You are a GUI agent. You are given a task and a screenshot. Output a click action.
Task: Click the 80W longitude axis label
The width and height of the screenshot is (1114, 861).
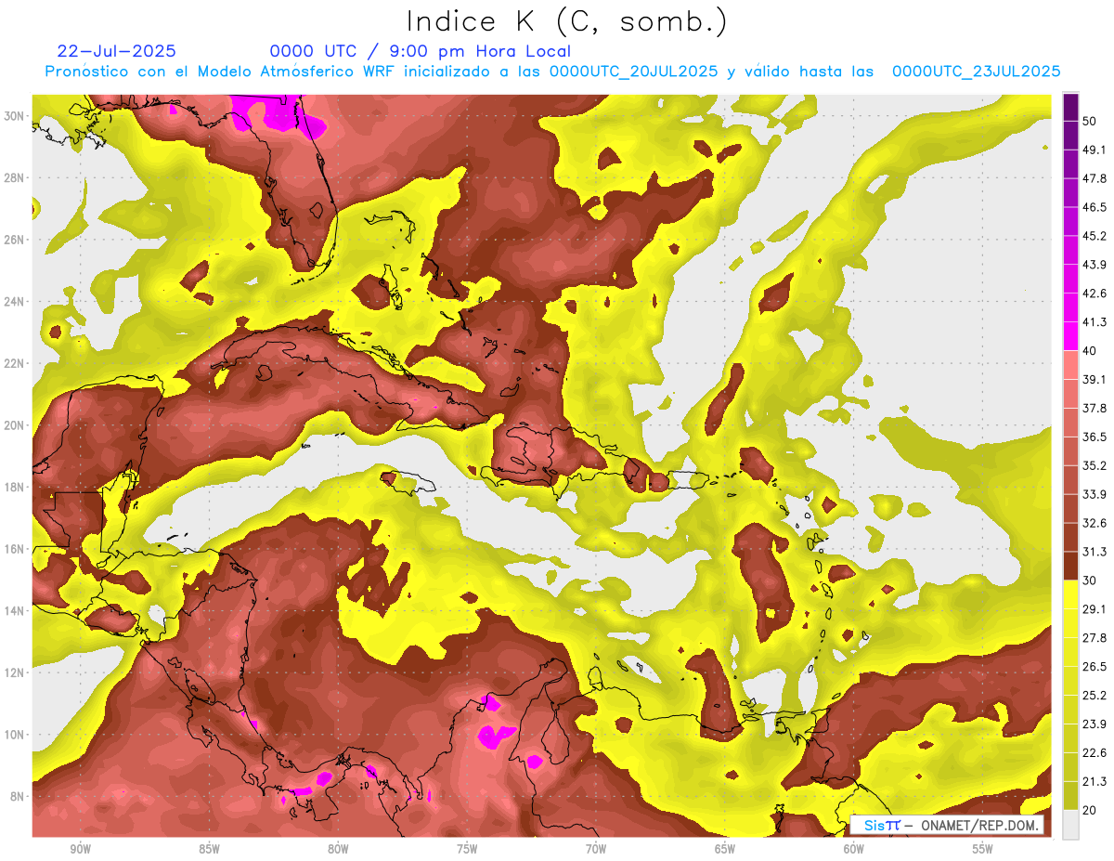click(x=338, y=850)
